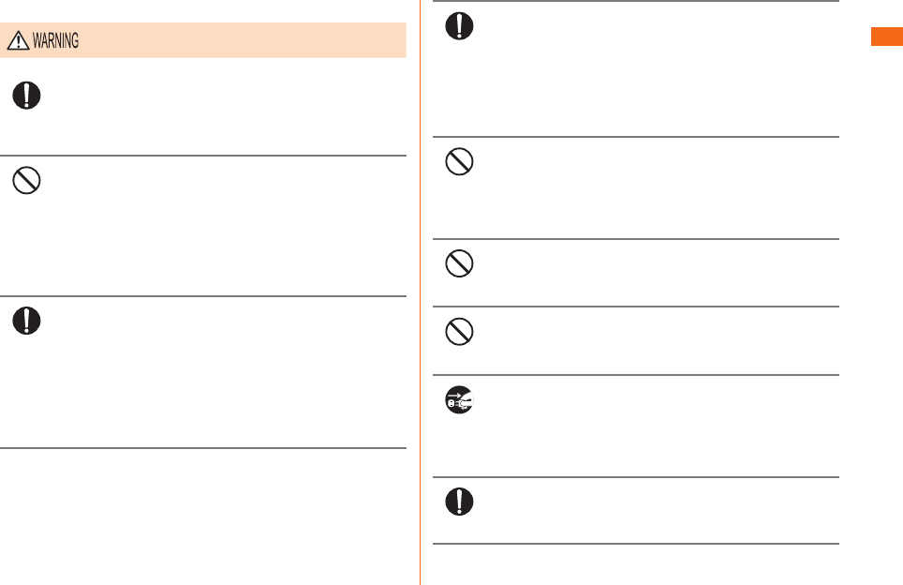Click the orange tab marker at the right page edge
This screenshot has height=585, width=903.
tap(887, 37)
